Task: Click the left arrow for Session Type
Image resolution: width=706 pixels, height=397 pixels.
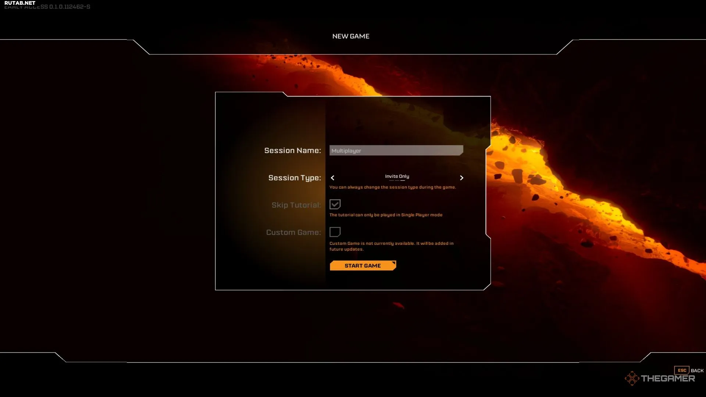Action: pyautogui.click(x=332, y=178)
